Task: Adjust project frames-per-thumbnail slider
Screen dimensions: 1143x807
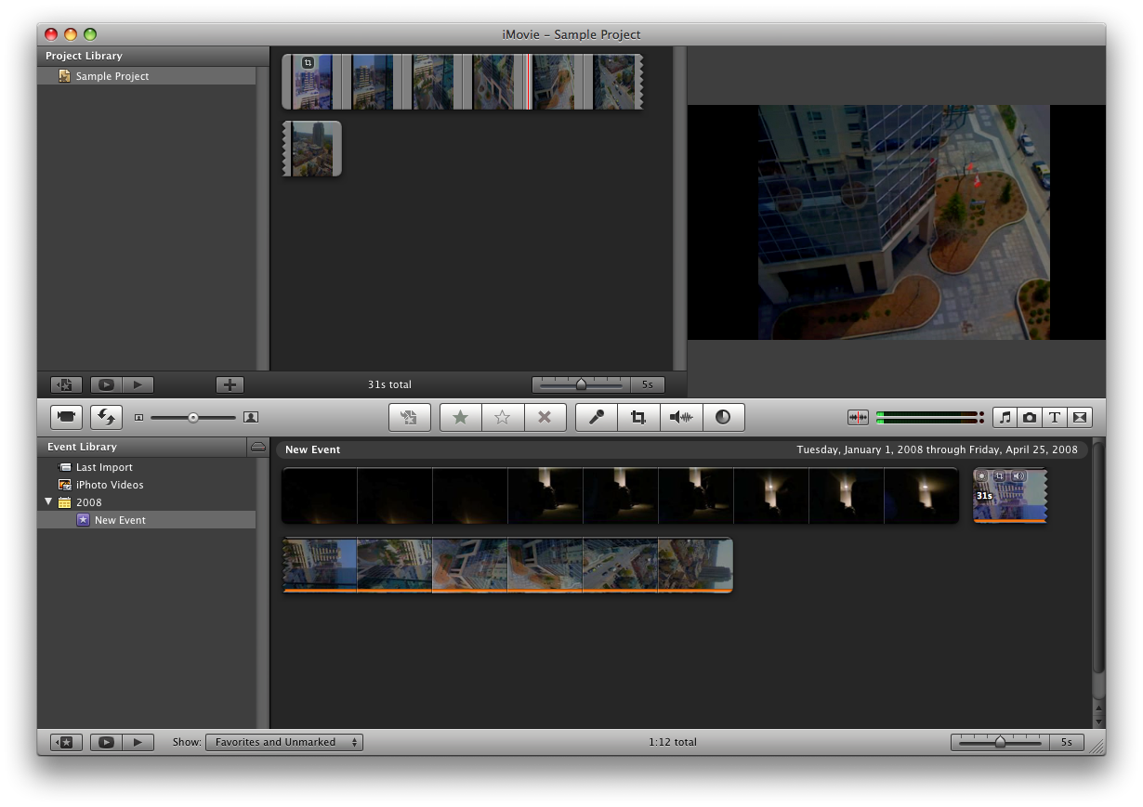Action: [x=582, y=384]
